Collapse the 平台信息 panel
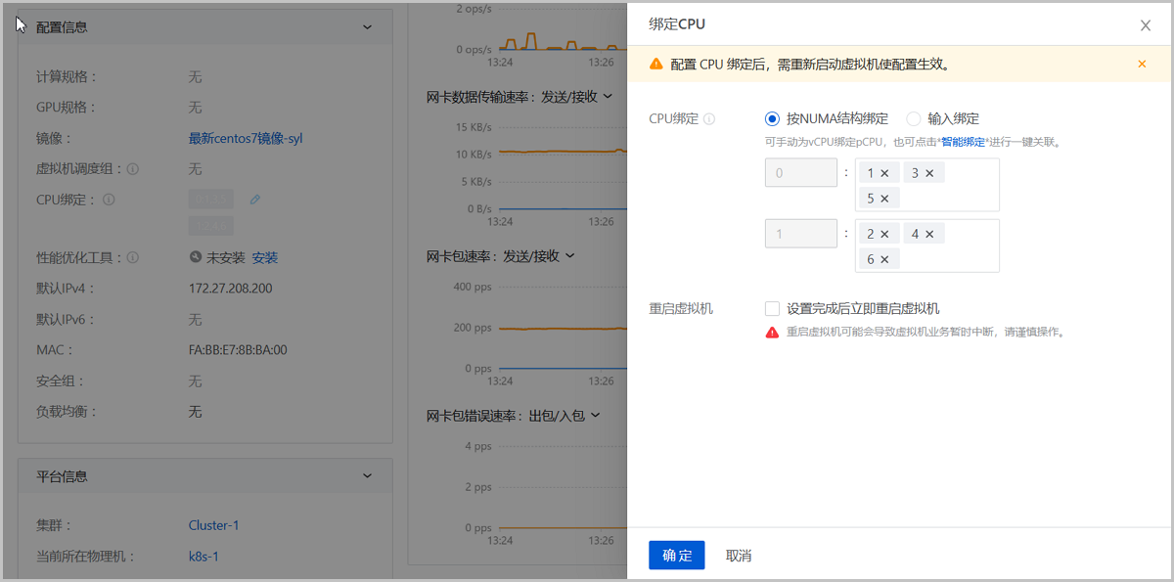This screenshot has width=1174, height=582. pyautogui.click(x=368, y=476)
